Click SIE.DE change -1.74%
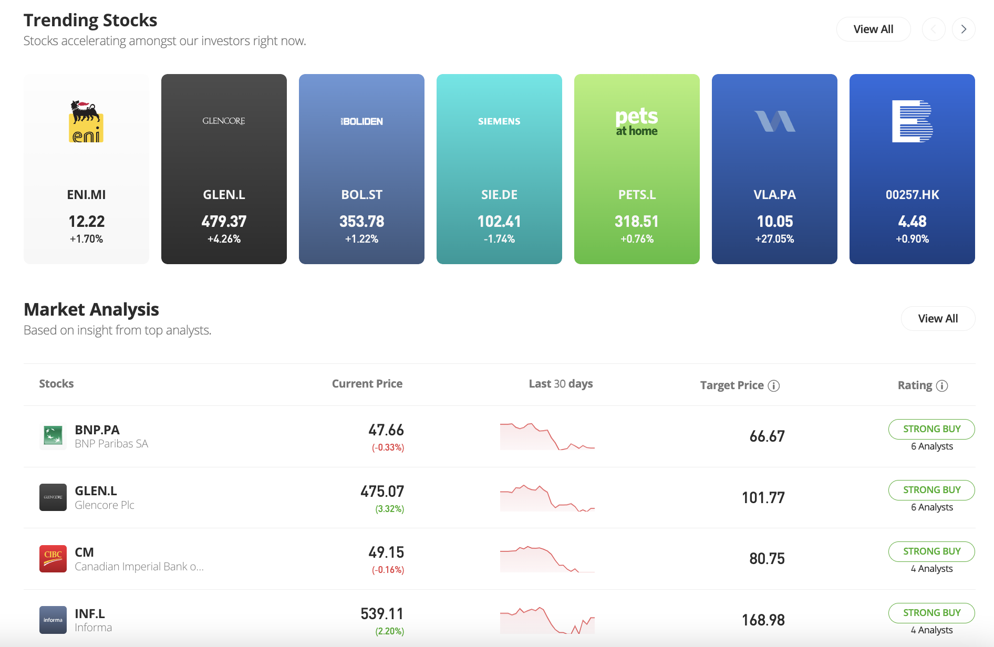This screenshot has width=994, height=647. pos(499,239)
